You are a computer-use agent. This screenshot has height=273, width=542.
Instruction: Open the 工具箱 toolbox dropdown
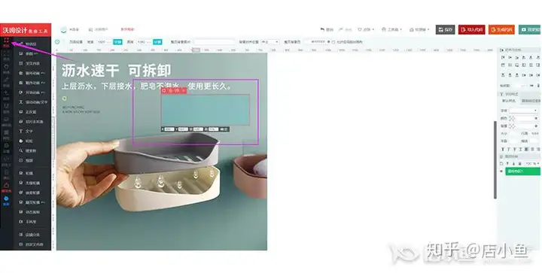(391, 29)
